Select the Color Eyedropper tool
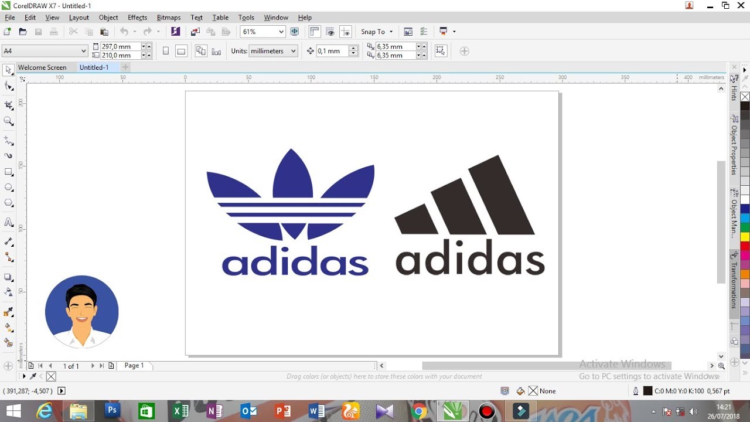This screenshot has width=750, height=422. tap(8, 311)
